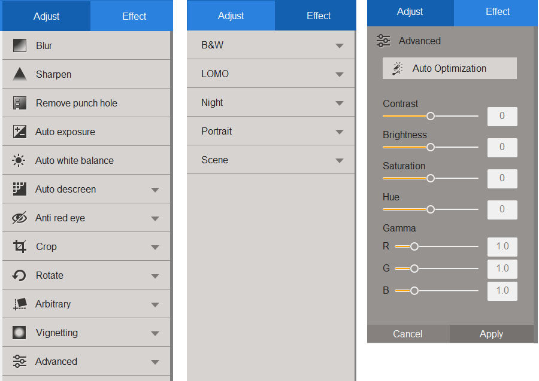Viewport: 539px width, 381px height.
Task: Select the Remove punch hole icon
Action: tap(18, 102)
